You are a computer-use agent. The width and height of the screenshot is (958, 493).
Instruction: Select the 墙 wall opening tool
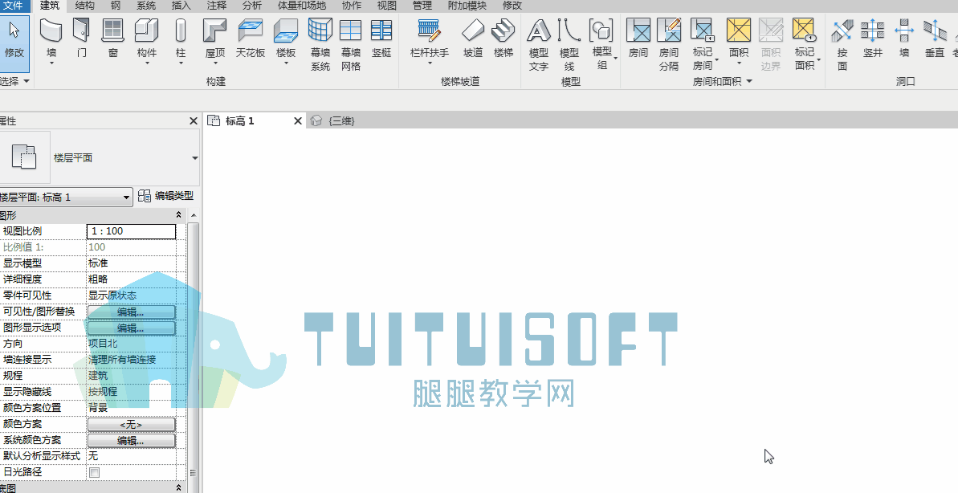(904, 39)
